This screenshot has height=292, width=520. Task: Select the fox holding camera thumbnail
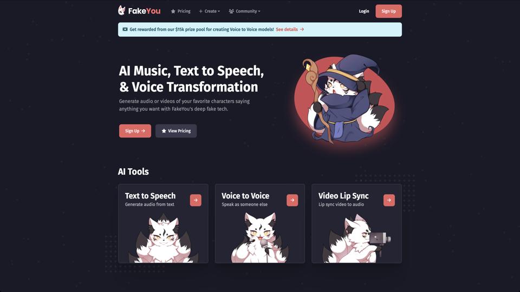(x=356, y=238)
